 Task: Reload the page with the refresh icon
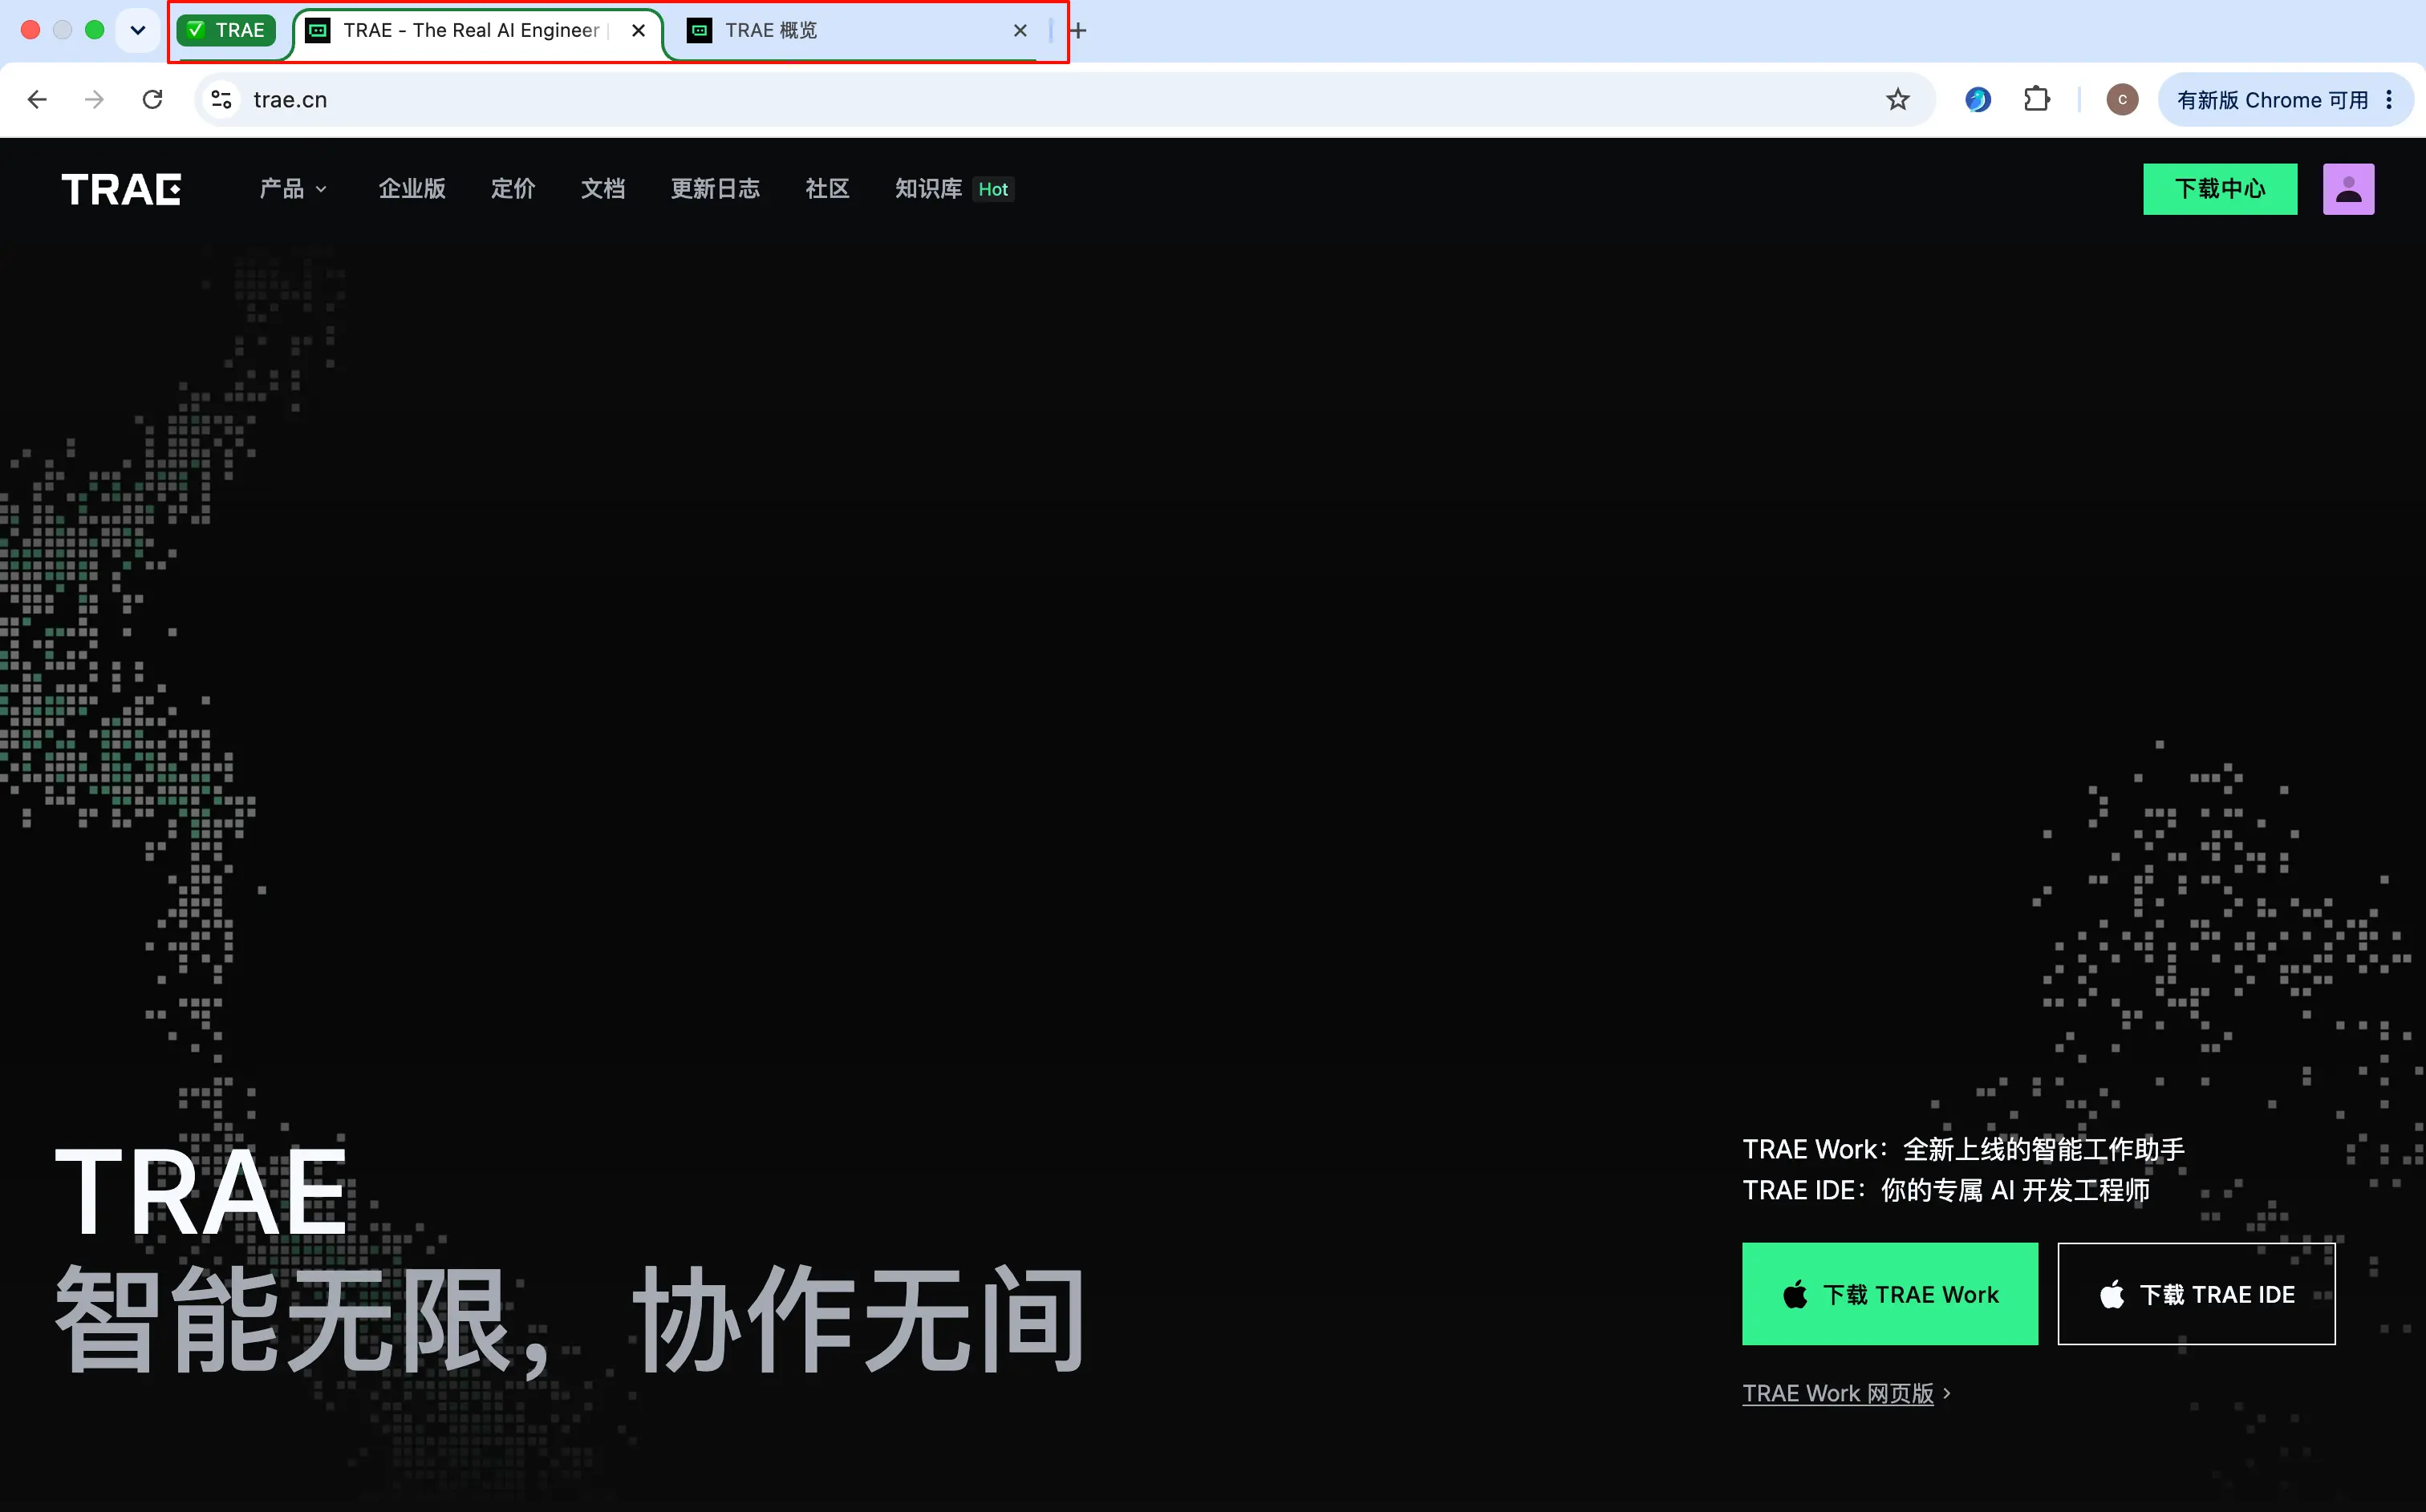(x=152, y=100)
